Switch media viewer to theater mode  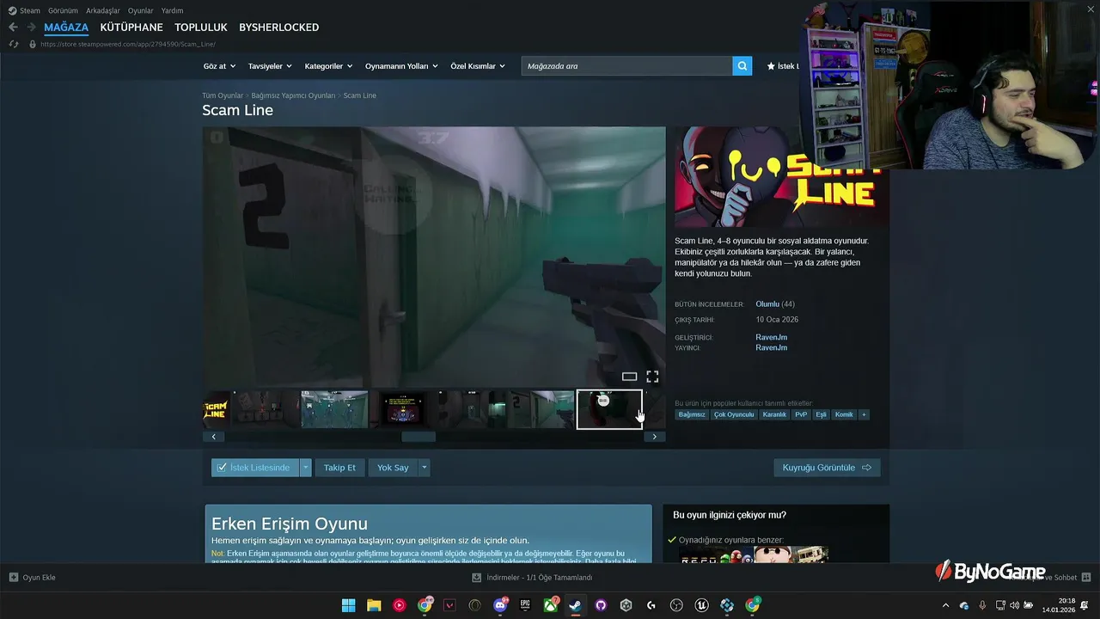(629, 377)
